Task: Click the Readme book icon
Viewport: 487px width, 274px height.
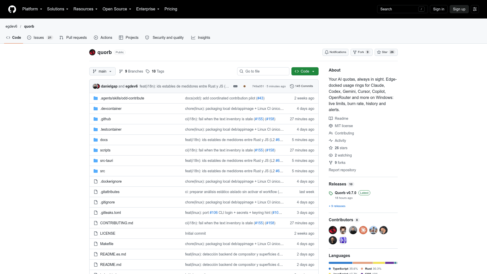Action: [331, 118]
